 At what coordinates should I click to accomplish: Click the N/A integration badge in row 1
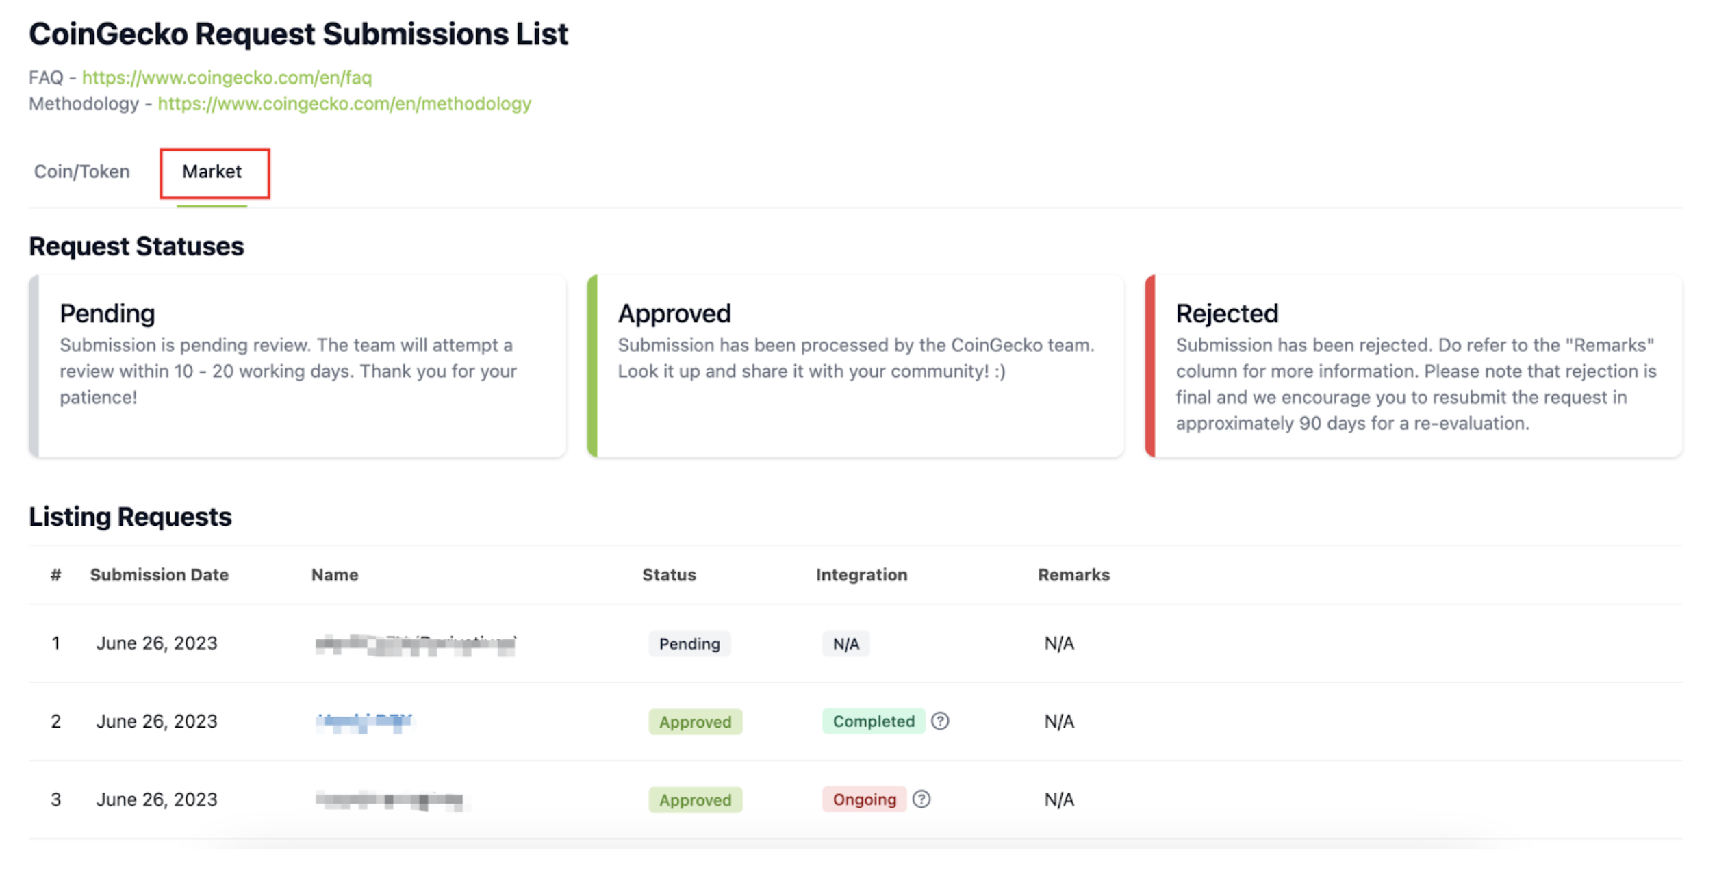(845, 643)
